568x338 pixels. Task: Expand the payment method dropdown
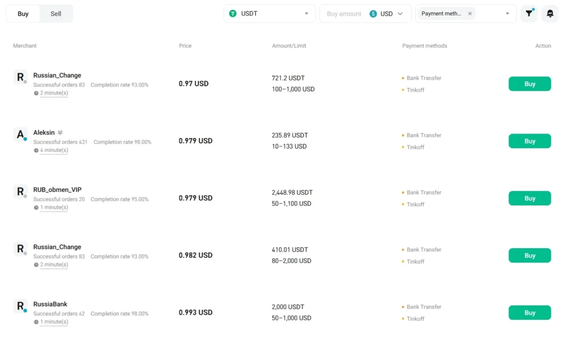506,13
